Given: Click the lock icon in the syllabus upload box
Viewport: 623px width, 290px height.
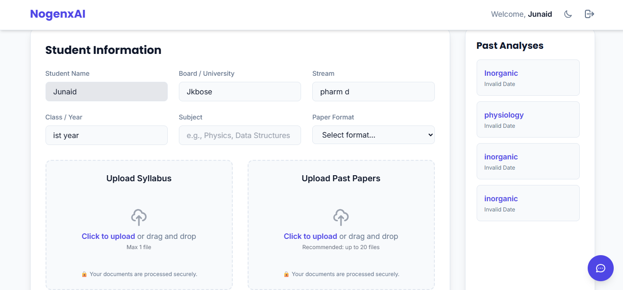Looking at the screenshot, I should 84,274.
